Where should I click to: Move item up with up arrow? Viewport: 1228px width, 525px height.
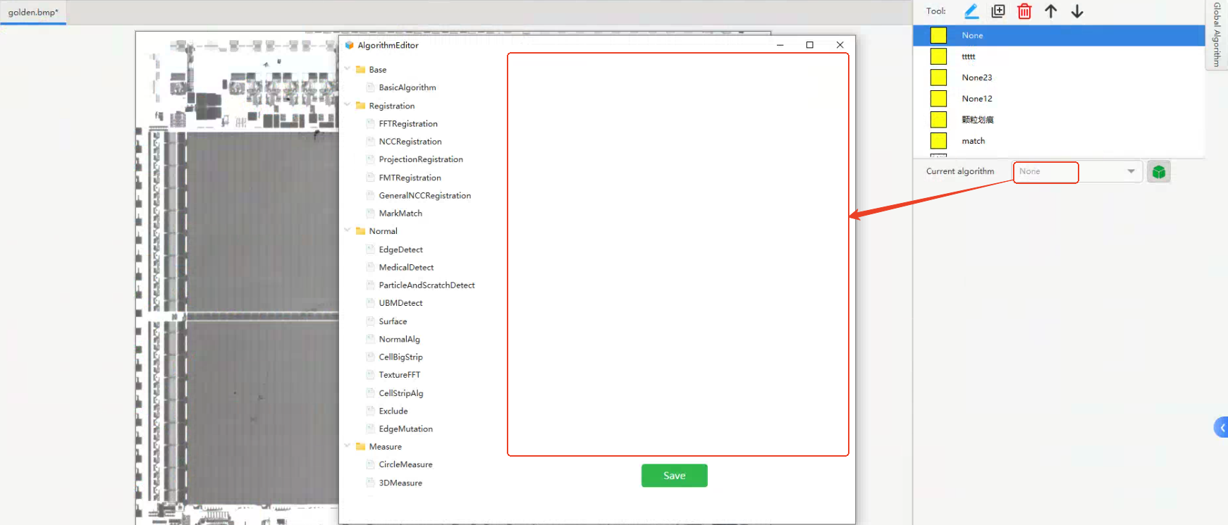1051,11
